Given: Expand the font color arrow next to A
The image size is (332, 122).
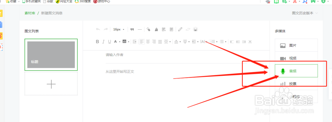Looking at the screenshot, I should [x=120, y=42].
